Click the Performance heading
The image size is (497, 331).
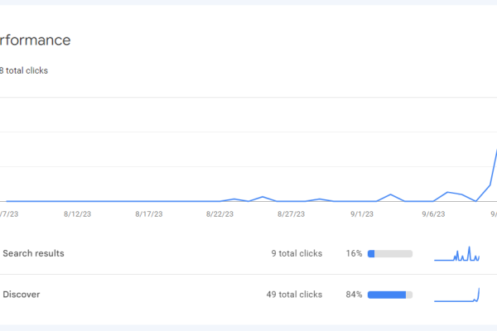click(35, 40)
